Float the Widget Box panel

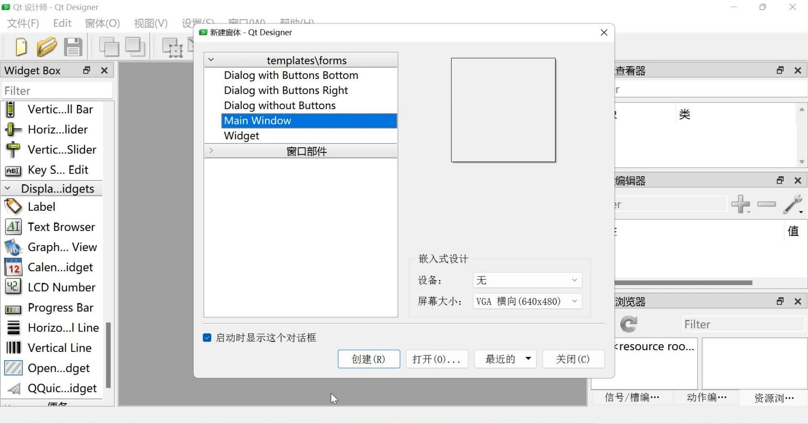click(x=87, y=70)
